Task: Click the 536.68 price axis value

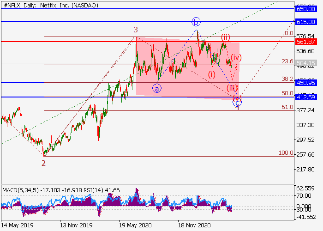Action: pyautogui.click(x=305, y=51)
